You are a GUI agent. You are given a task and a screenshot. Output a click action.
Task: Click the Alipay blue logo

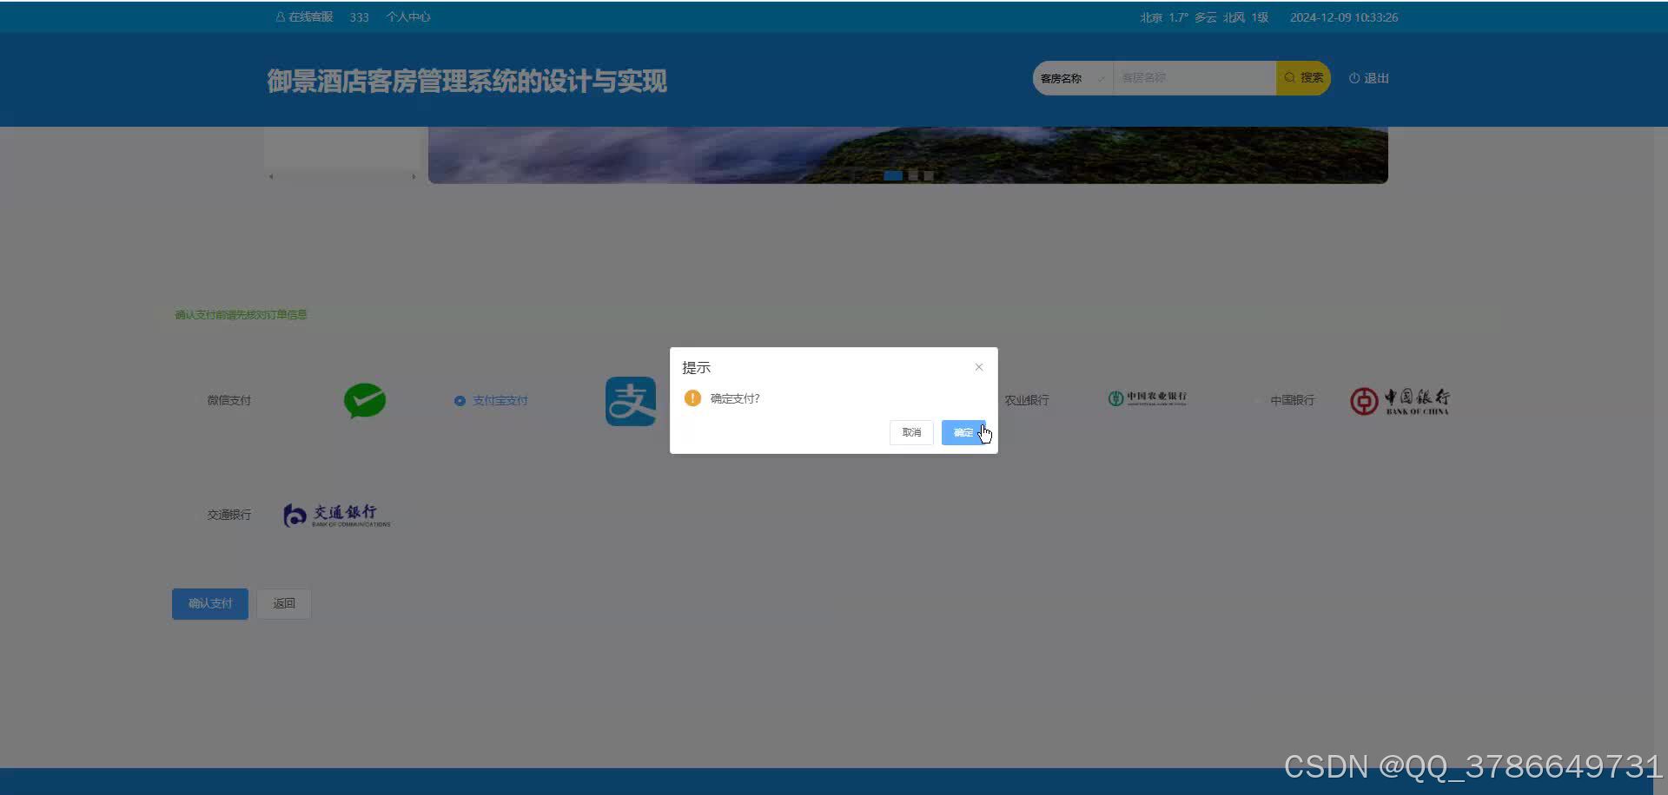point(631,401)
